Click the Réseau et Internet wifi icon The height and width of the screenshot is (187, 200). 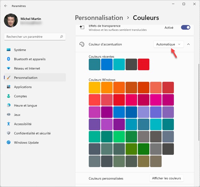coord(9,68)
